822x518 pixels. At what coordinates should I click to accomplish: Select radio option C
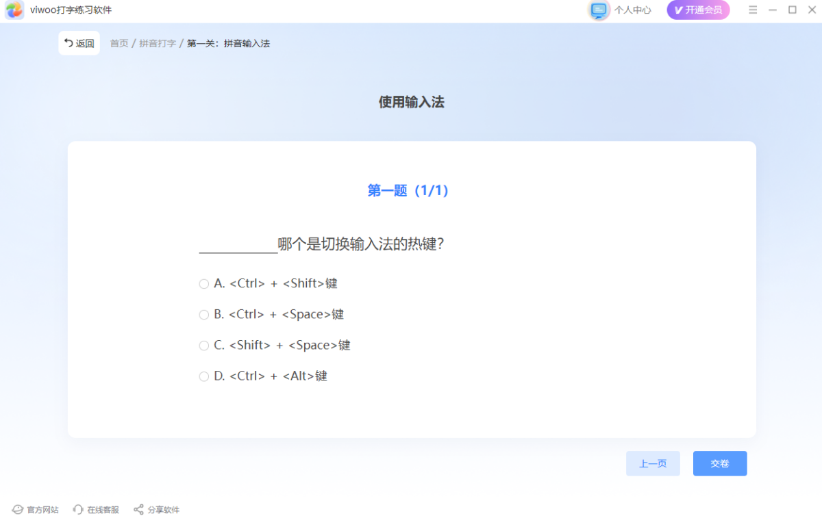pyautogui.click(x=204, y=346)
